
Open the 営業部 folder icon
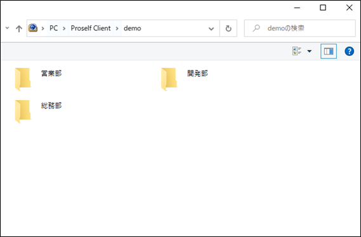click(x=23, y=79)
